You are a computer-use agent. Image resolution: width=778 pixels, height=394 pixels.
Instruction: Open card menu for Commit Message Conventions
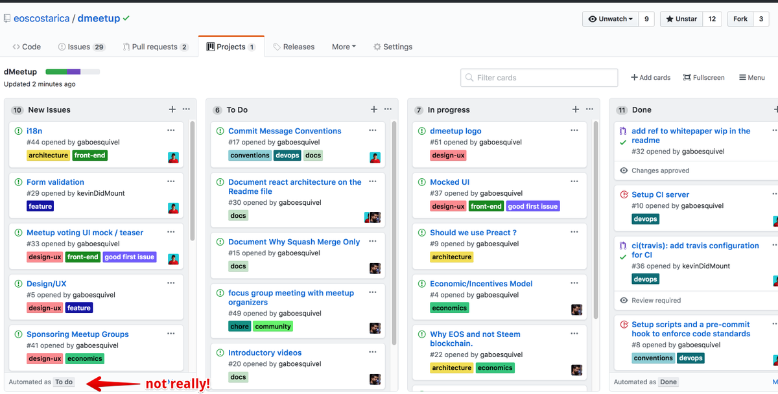373,130
